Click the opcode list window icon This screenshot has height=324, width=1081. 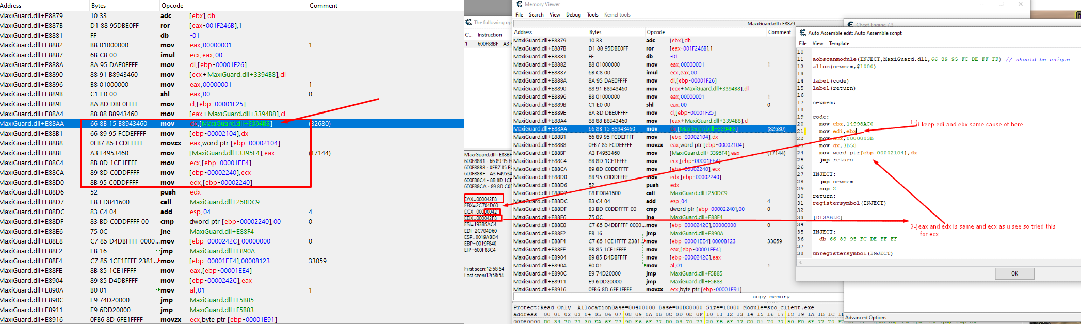tap(469, 22)
